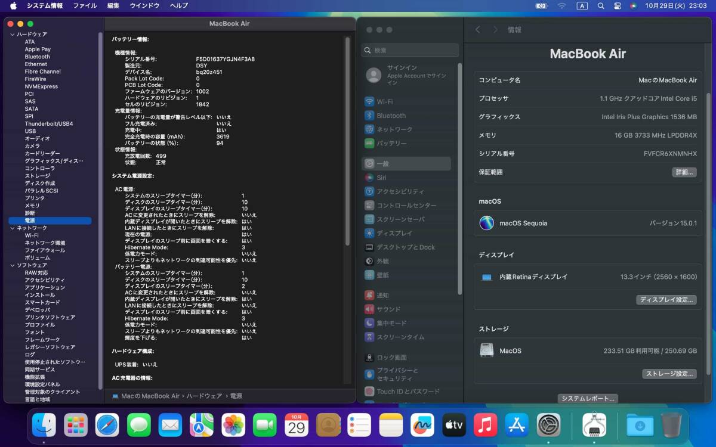This screenshot has width=716, height=447.
Task: Open the Trash in the Dock
Action: 671,425
